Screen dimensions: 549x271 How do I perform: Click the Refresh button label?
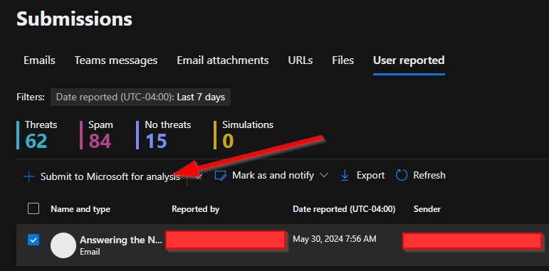pos(429,175)
